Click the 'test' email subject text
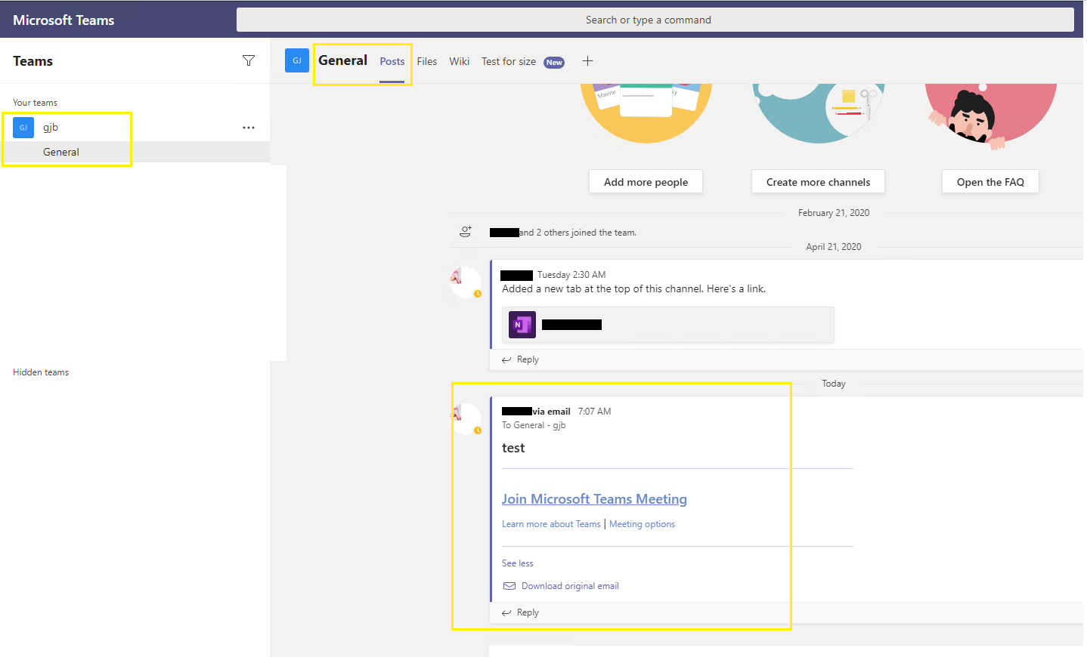The height and width of the screenshot is (657, 1087). [513, 448]
